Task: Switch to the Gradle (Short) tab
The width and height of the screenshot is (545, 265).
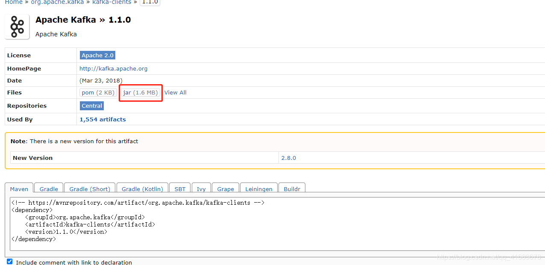Action: [x=90, y=188]
